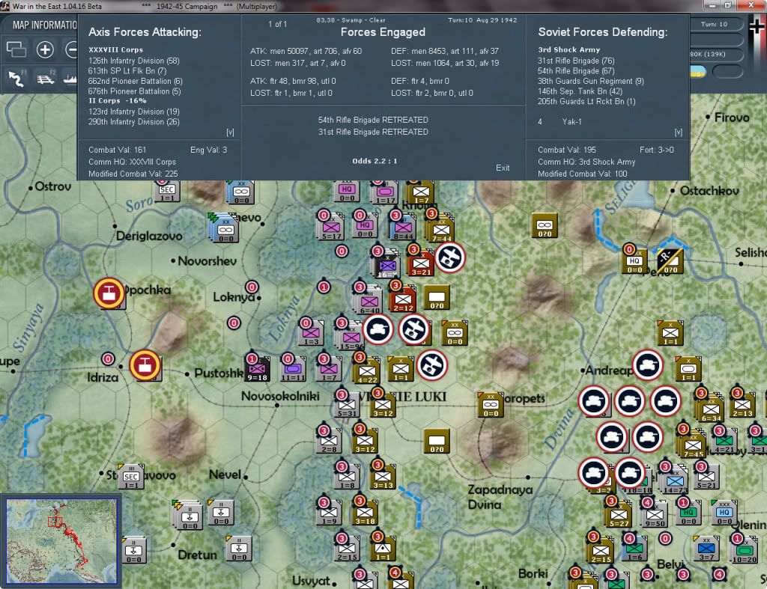Click the minimap overview thumbnail
The height and width of the screenshot is (589, 767).
click(61, 540)
